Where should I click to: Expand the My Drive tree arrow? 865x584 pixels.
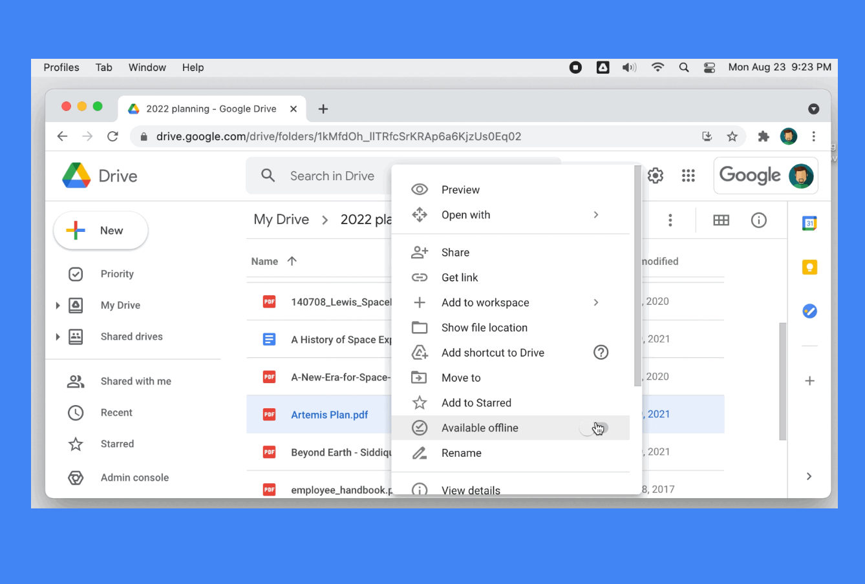(58, 306)
